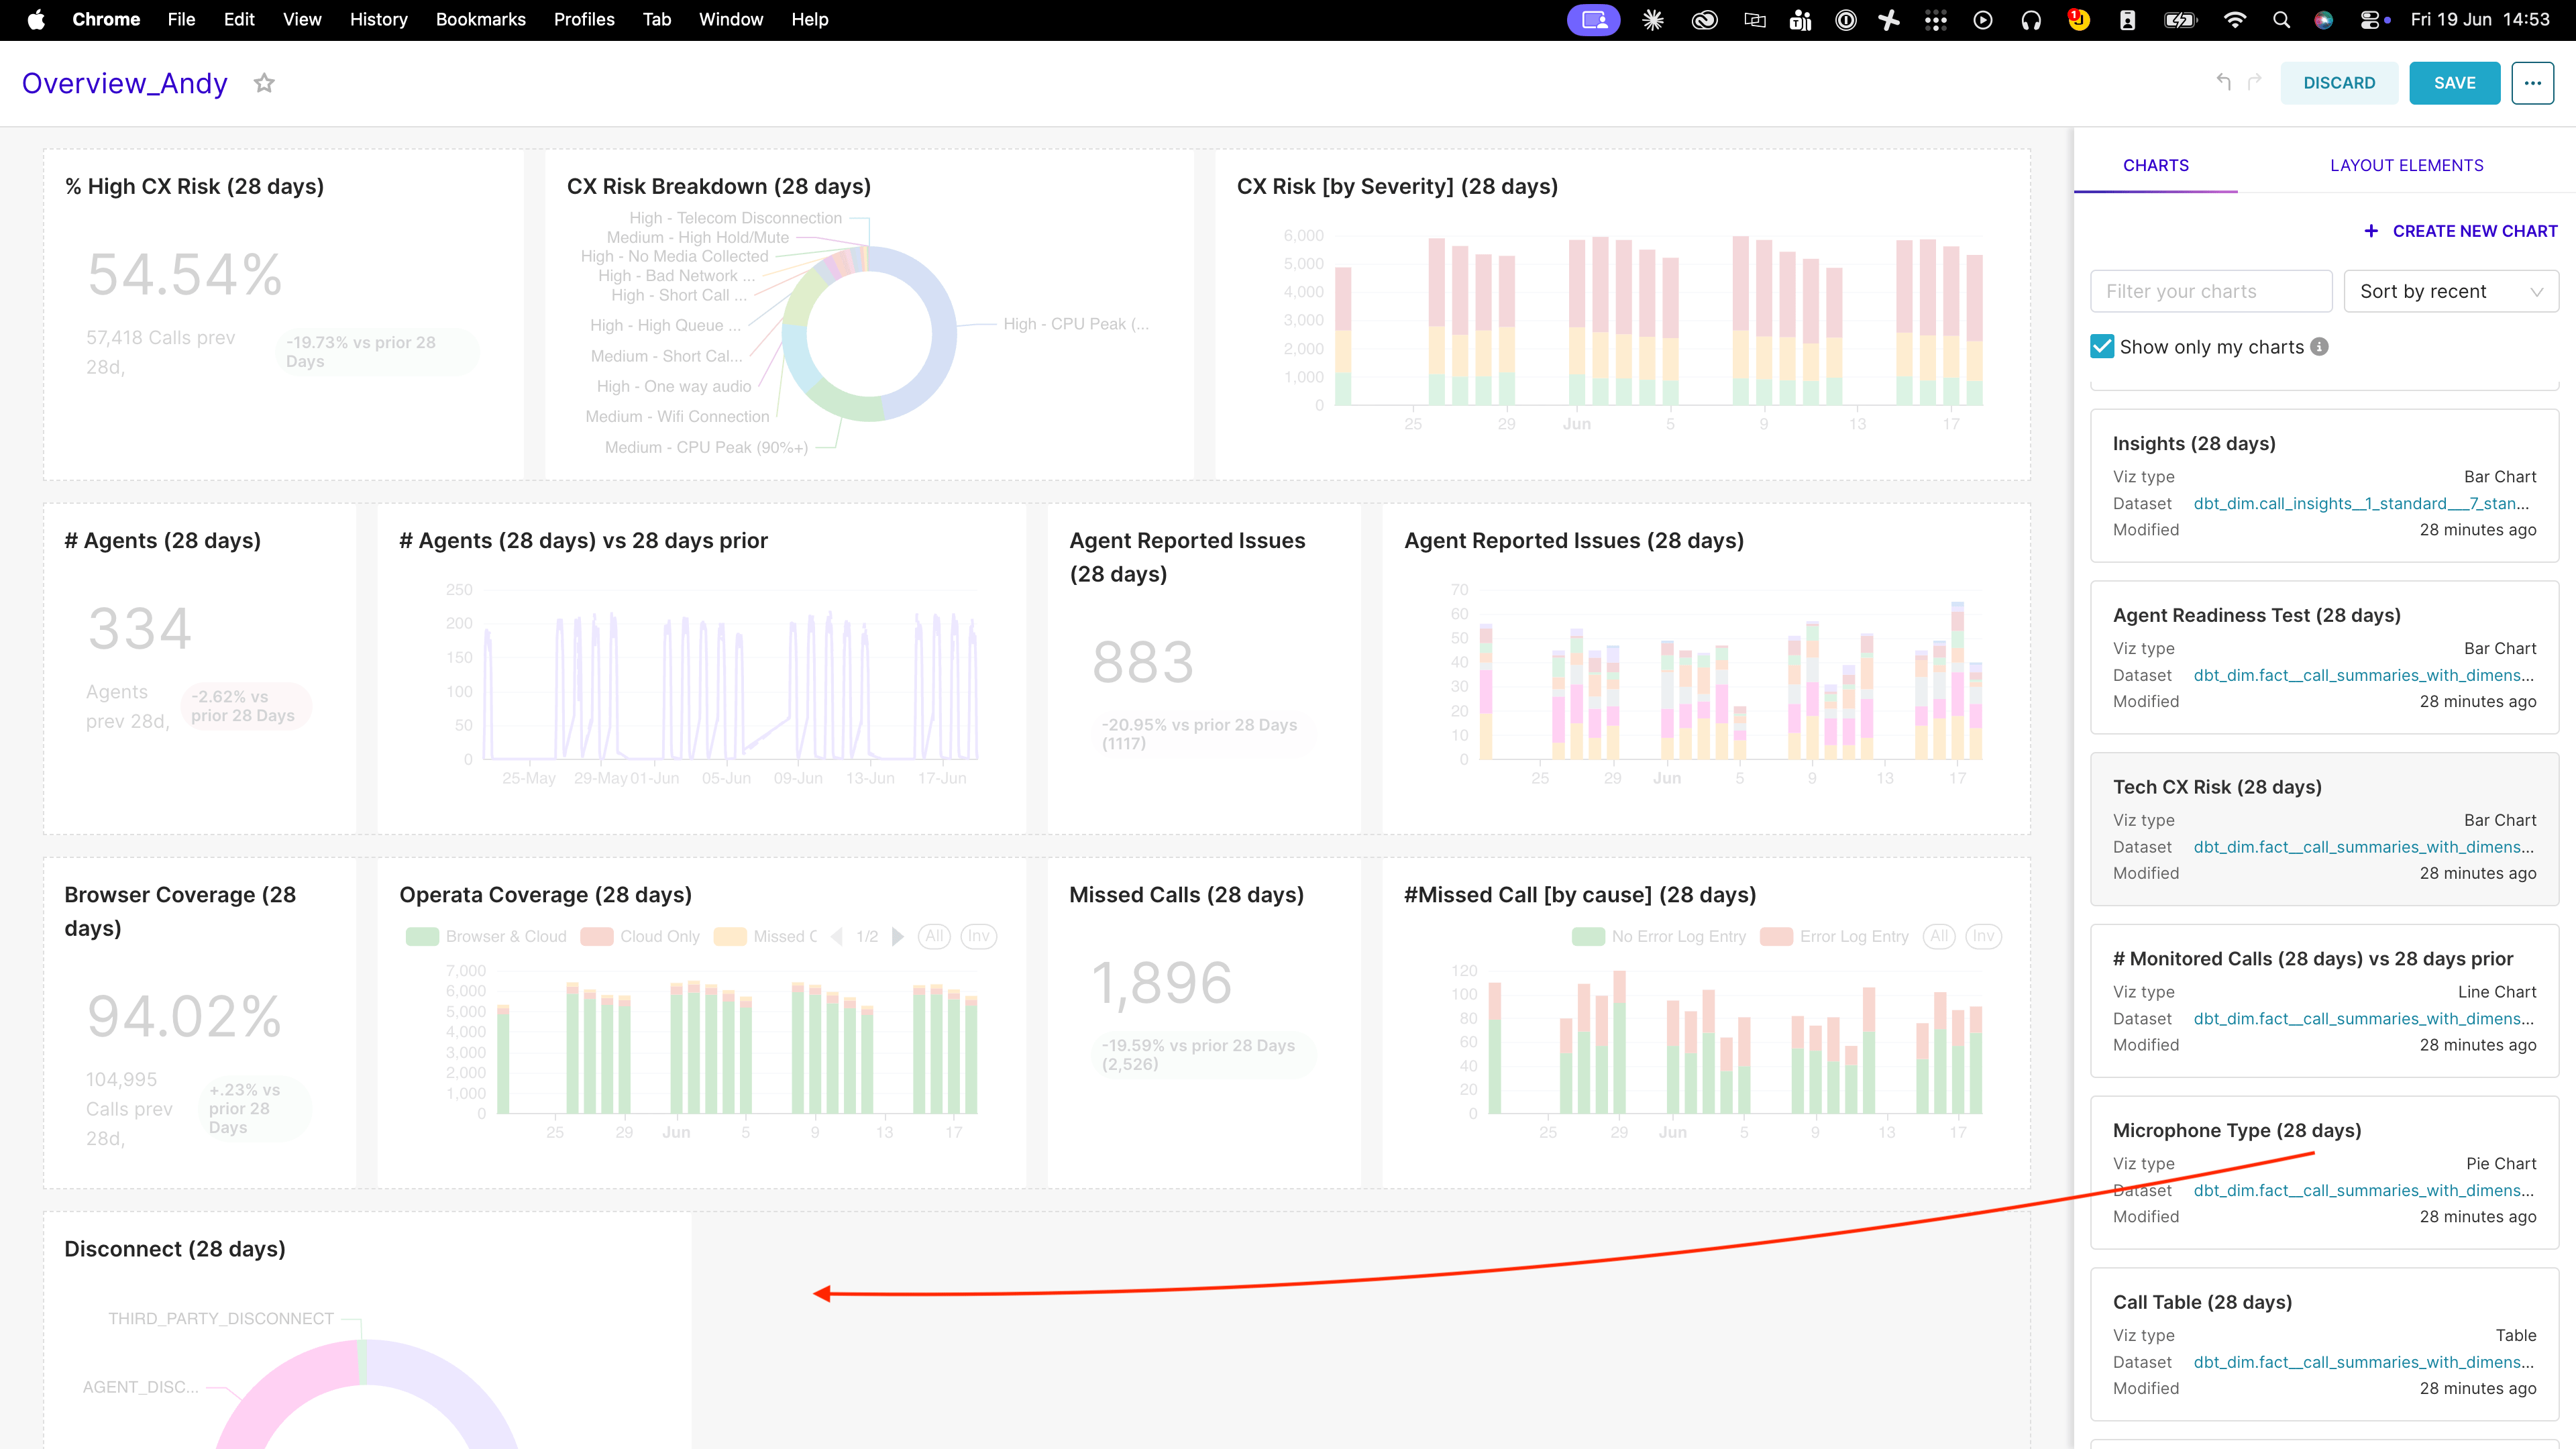Open the Creative Cloud menu bar icon
The height and width of the screenshot is (1449, 2576).
[x=1704, y=19]
